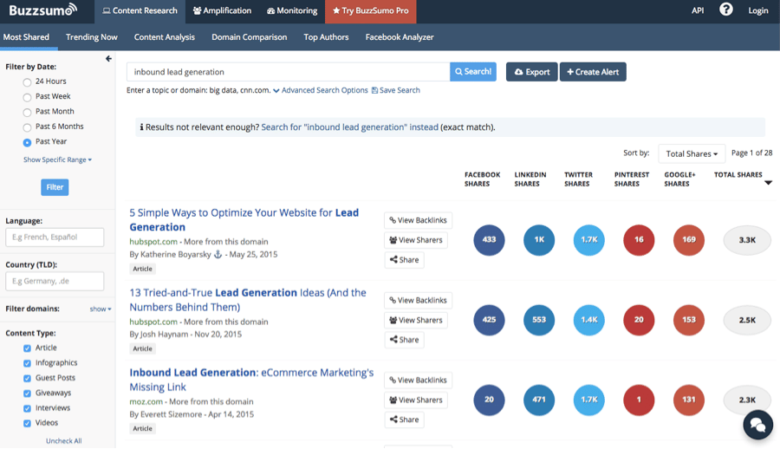Sort descending using Total Shares column arrow
Screen dimensions: 780x449
click(767, 183)
